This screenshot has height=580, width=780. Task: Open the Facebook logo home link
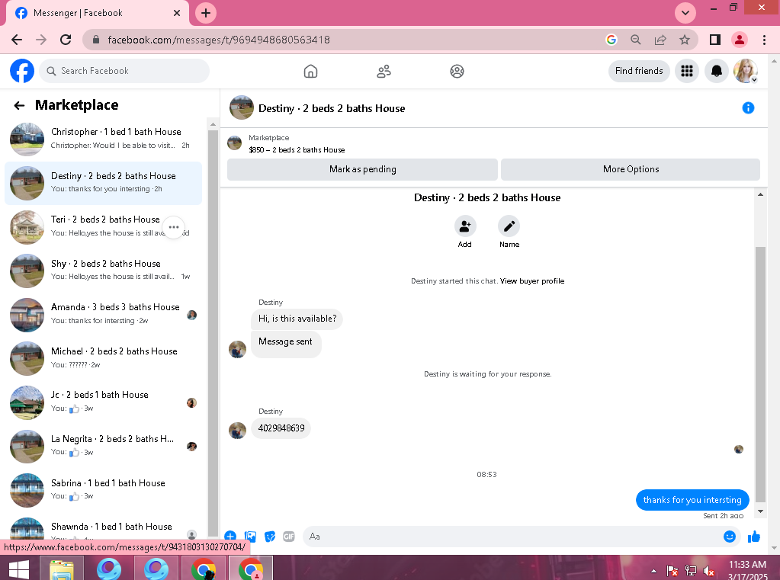coord(22,71)
